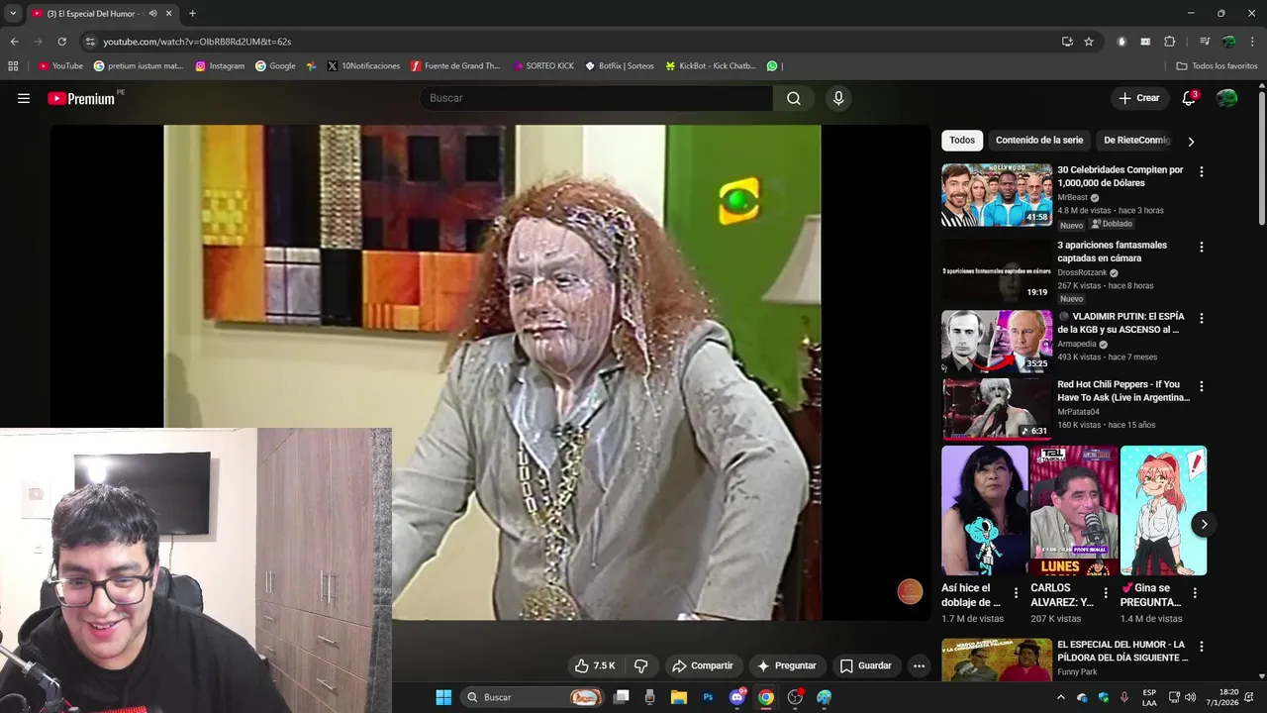Mute tab audio speaker icon on tab
The width and height of the screenshot is (1267, 713).
[152, 14]
